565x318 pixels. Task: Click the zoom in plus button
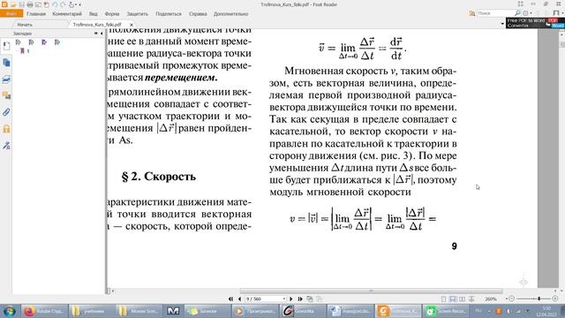pyautogui.click(x=555, y=299)
